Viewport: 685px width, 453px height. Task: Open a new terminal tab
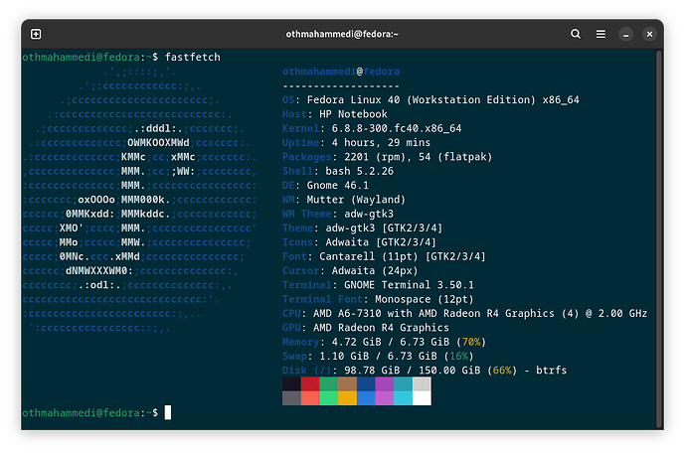click(x=36, y=34)
